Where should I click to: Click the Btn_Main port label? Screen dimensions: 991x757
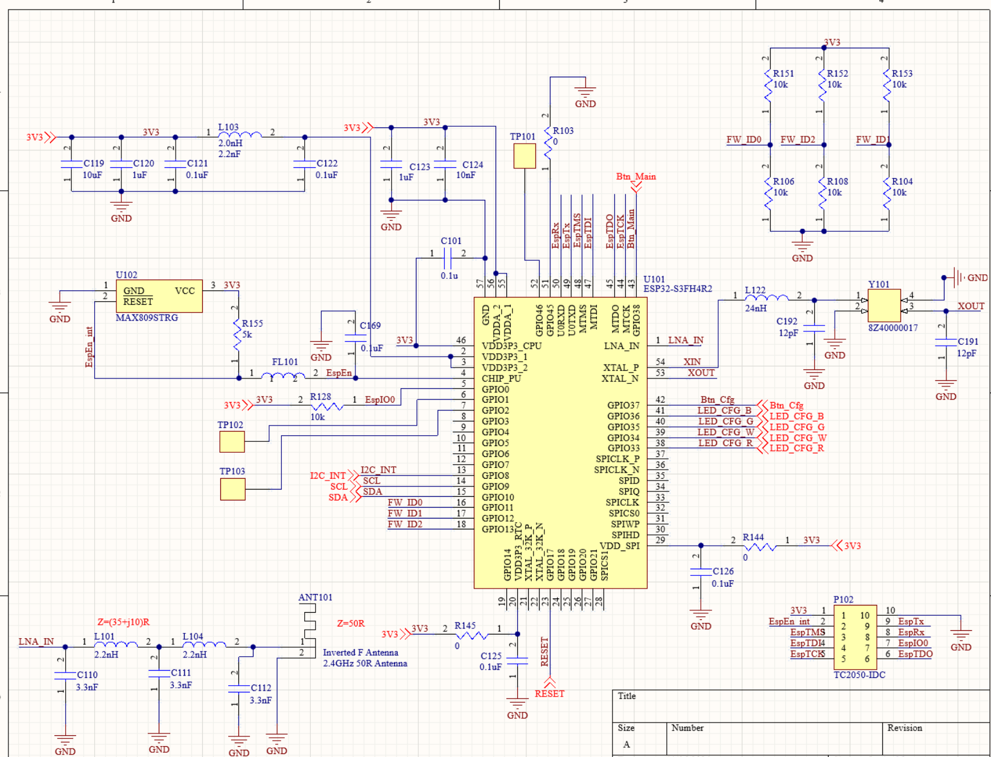coord(636,177)
